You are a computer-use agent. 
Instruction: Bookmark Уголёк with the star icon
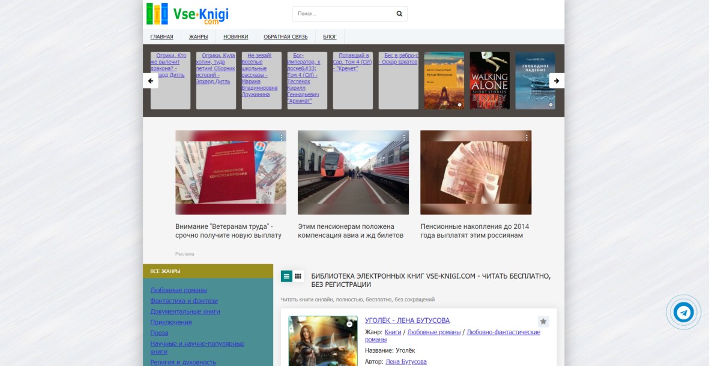coord(543,322)
